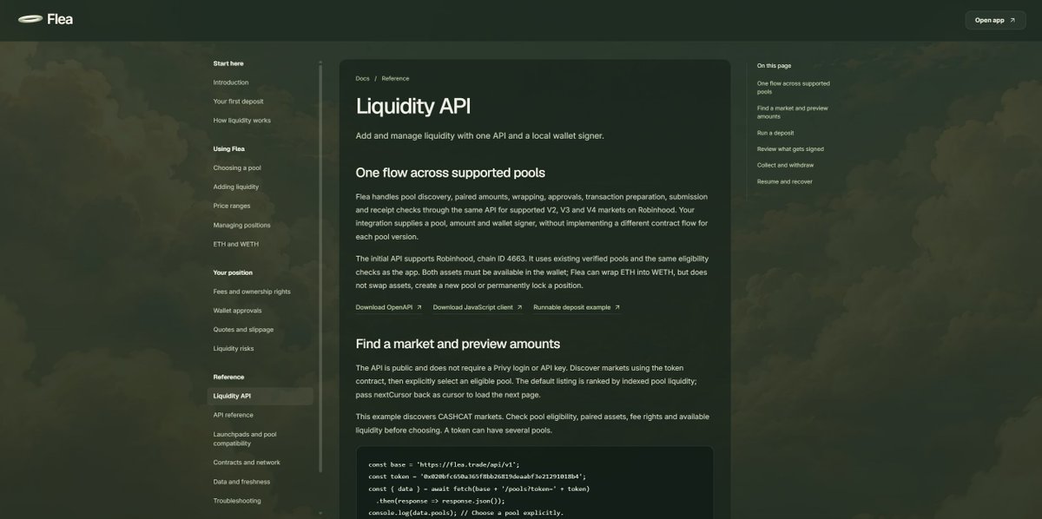Click the Reference breadcrumb
Screen dimensions: 1042x519
(x=395, y=78)
